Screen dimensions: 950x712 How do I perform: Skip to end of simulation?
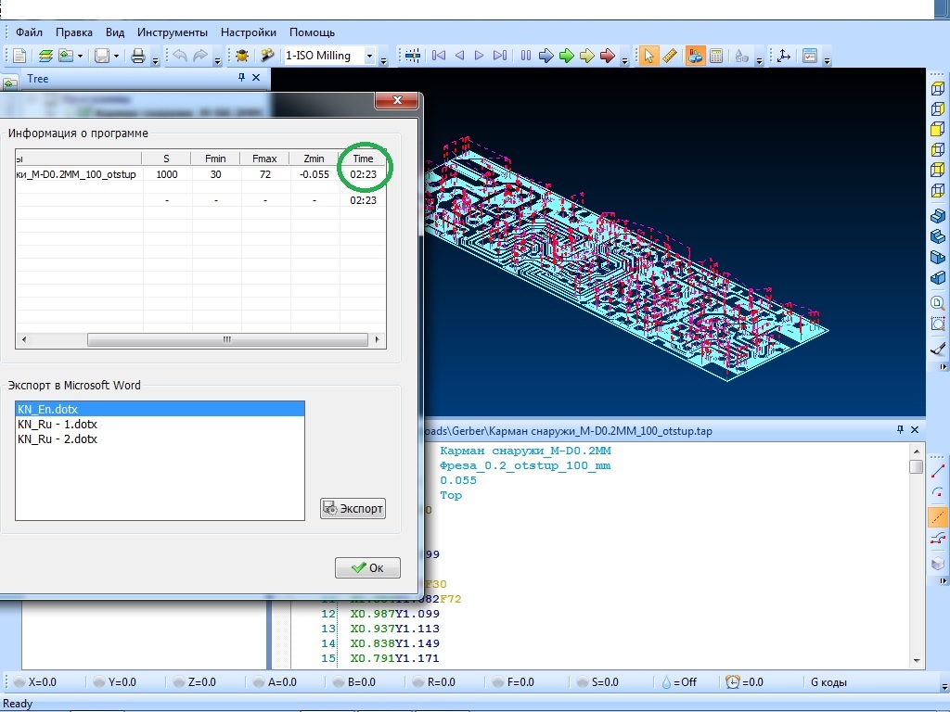tap(500, 56)
